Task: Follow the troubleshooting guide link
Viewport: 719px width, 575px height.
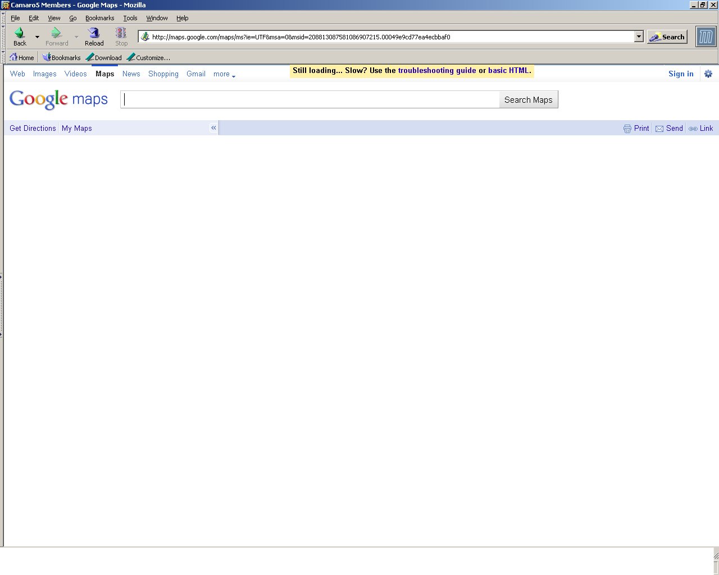Action: pyautogui.click(x=437, y=71)
